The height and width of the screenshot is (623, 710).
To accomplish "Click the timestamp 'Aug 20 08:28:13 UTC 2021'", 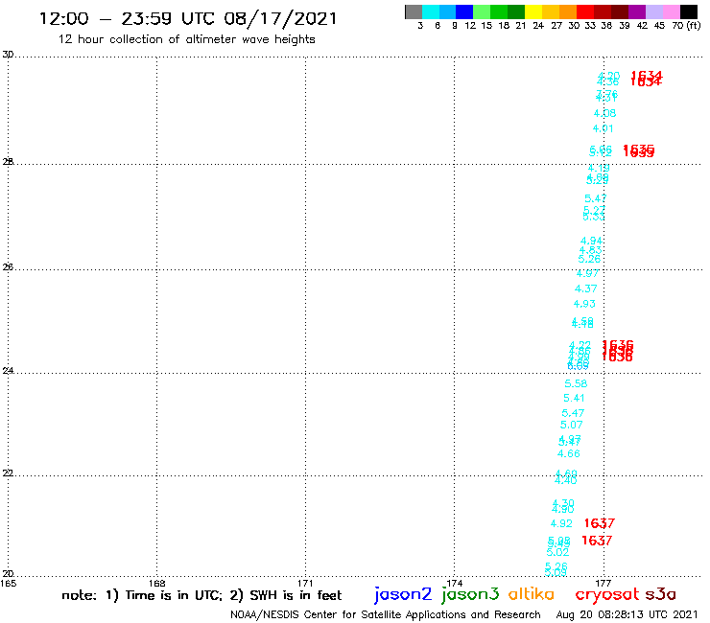I will point(627,614).
